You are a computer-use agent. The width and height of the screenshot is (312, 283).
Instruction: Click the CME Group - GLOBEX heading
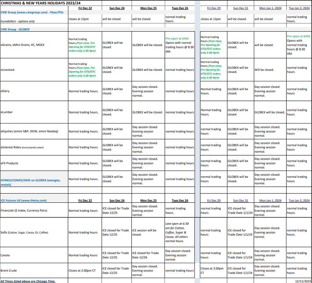[15, 29]
